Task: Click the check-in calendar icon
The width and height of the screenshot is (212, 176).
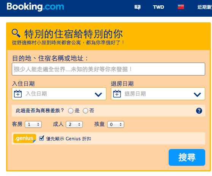Action: click(18, 94)
